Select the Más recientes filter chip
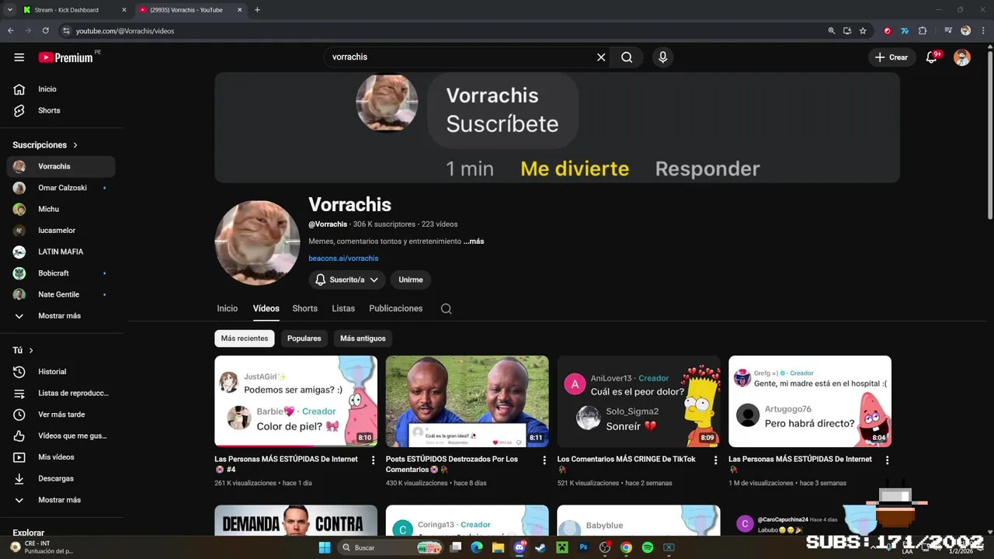This screenshot has height=559, width=994. [245, 339]
